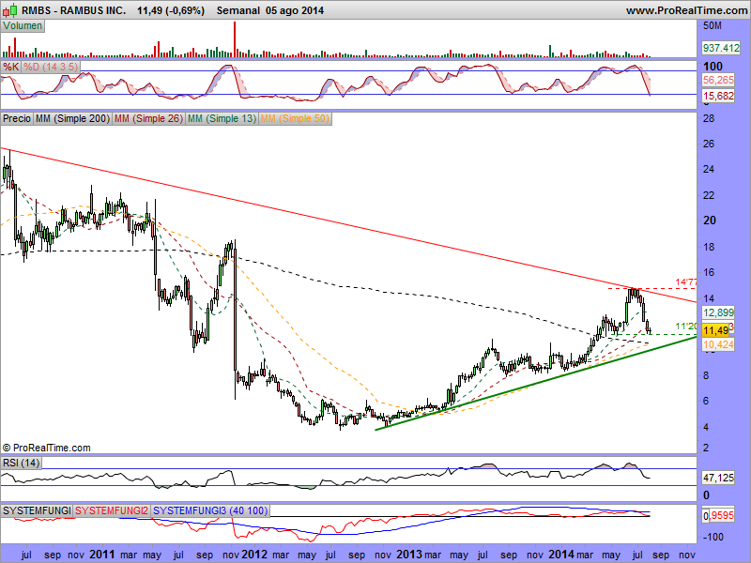Click the SYSTEMFUNGI3 (40 100) label
The width and height of the screenshot is (751, 563).
click(x=209, y=510)
